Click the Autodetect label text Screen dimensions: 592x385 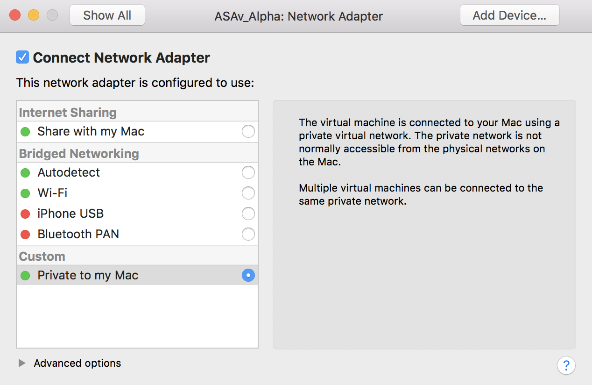pos(69,172)
